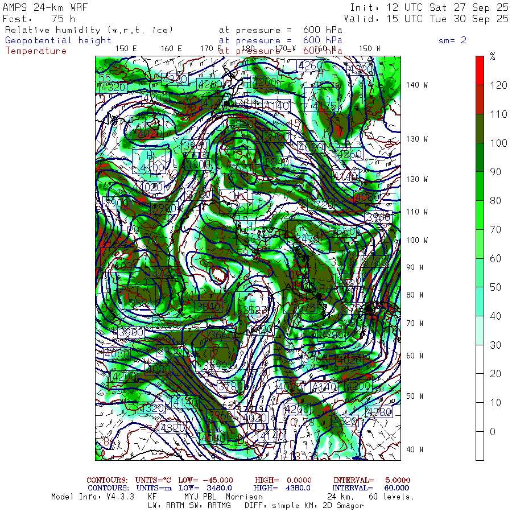Click the '160 E' longitude label
512x512 pixels.
(x=171, y=49)
